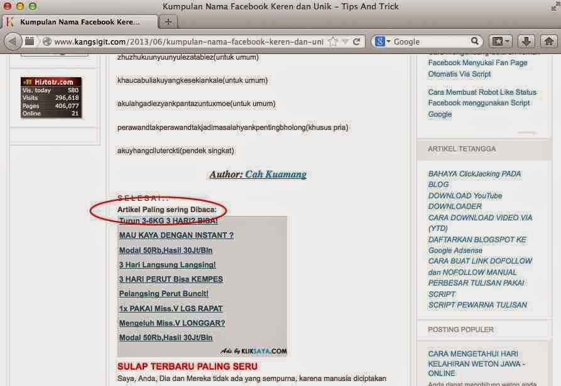Select the Kumpulan Nama Facebook Keren tab
This screenshot has height=386, width=561.
[x=79, y=22]
